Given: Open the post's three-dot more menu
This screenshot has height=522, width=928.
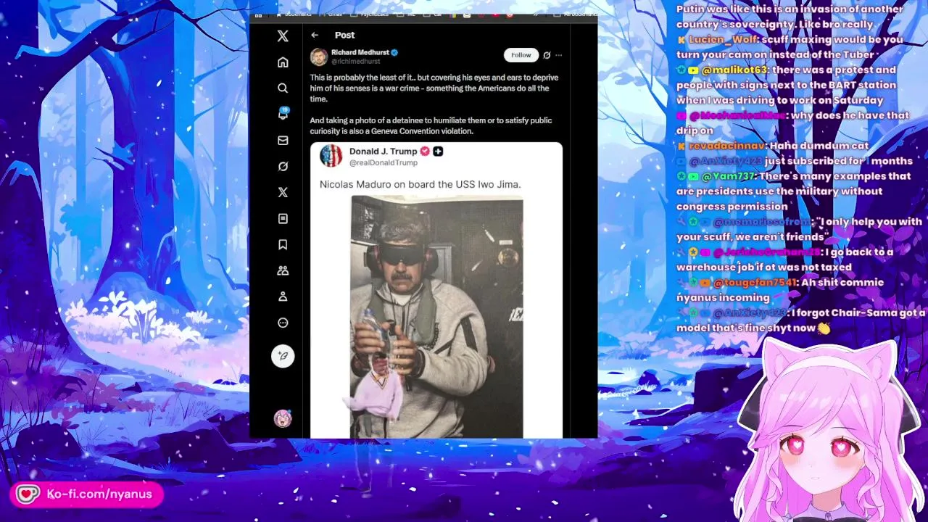Looking at the screenshot, I should [x=558, y=55].
